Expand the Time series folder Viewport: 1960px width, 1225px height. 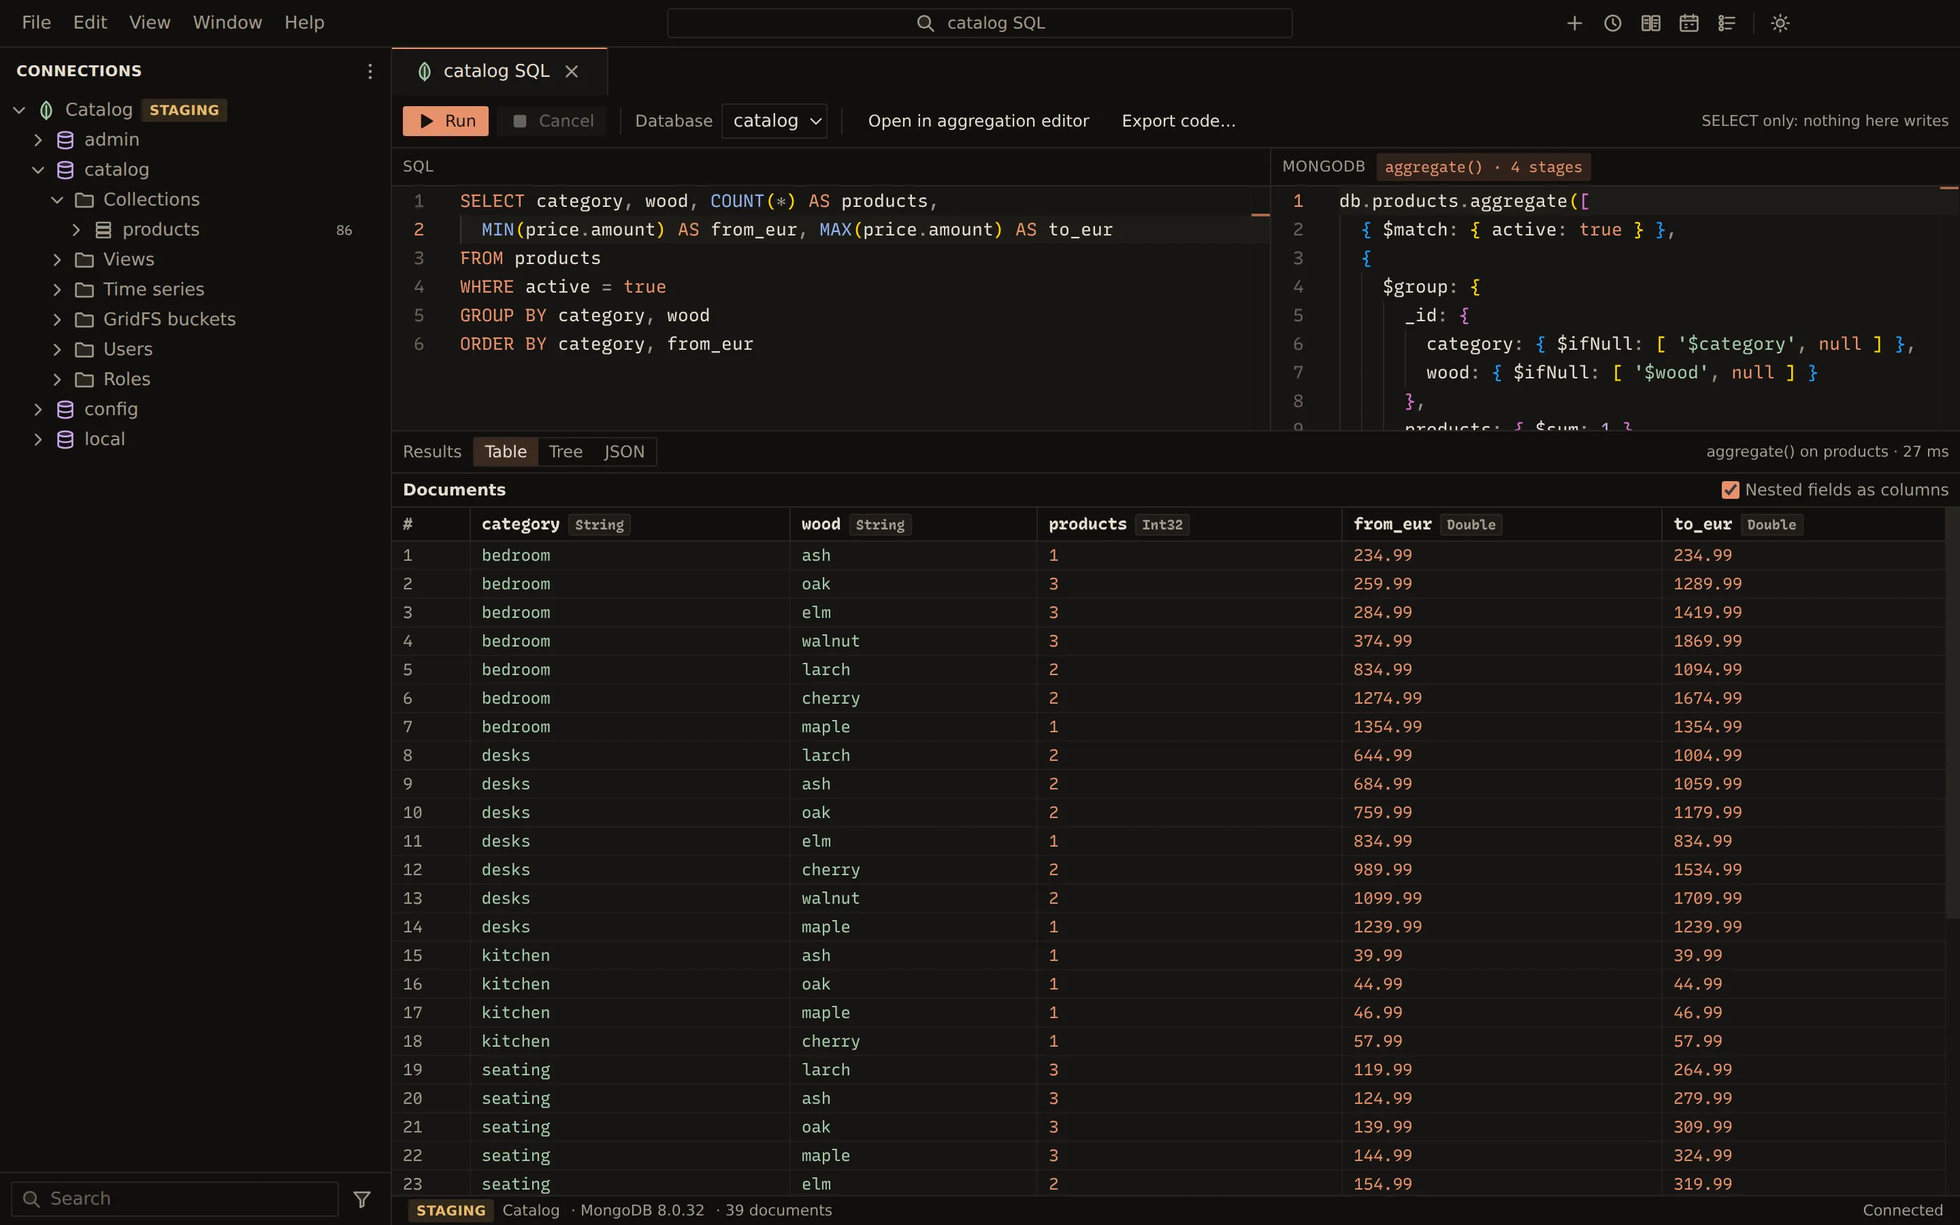tap(56, 290)
